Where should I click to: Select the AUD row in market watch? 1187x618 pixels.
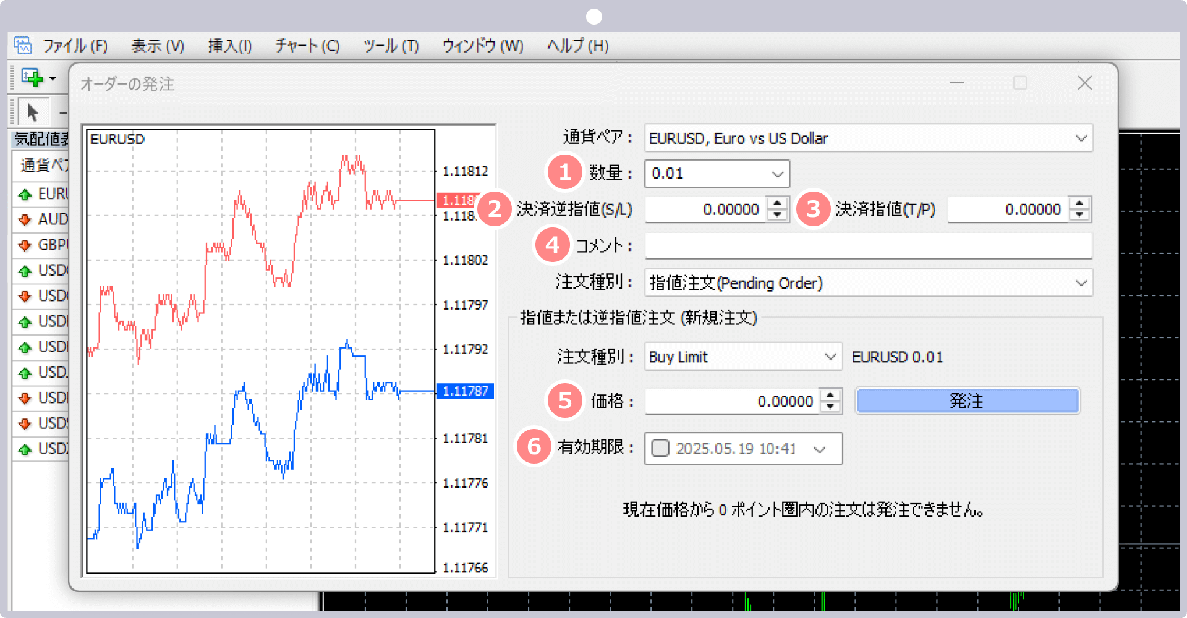[x=41, y=219]
